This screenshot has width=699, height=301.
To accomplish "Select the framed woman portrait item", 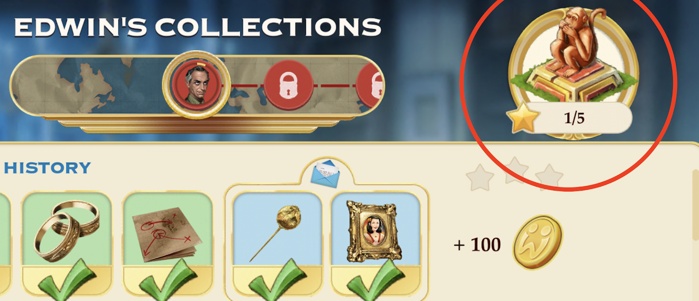I will click(375, 231).
